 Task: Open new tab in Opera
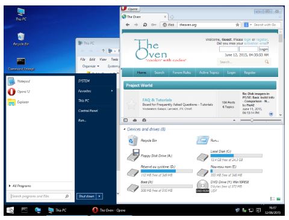pyautogui.click(x=172, y=17)
